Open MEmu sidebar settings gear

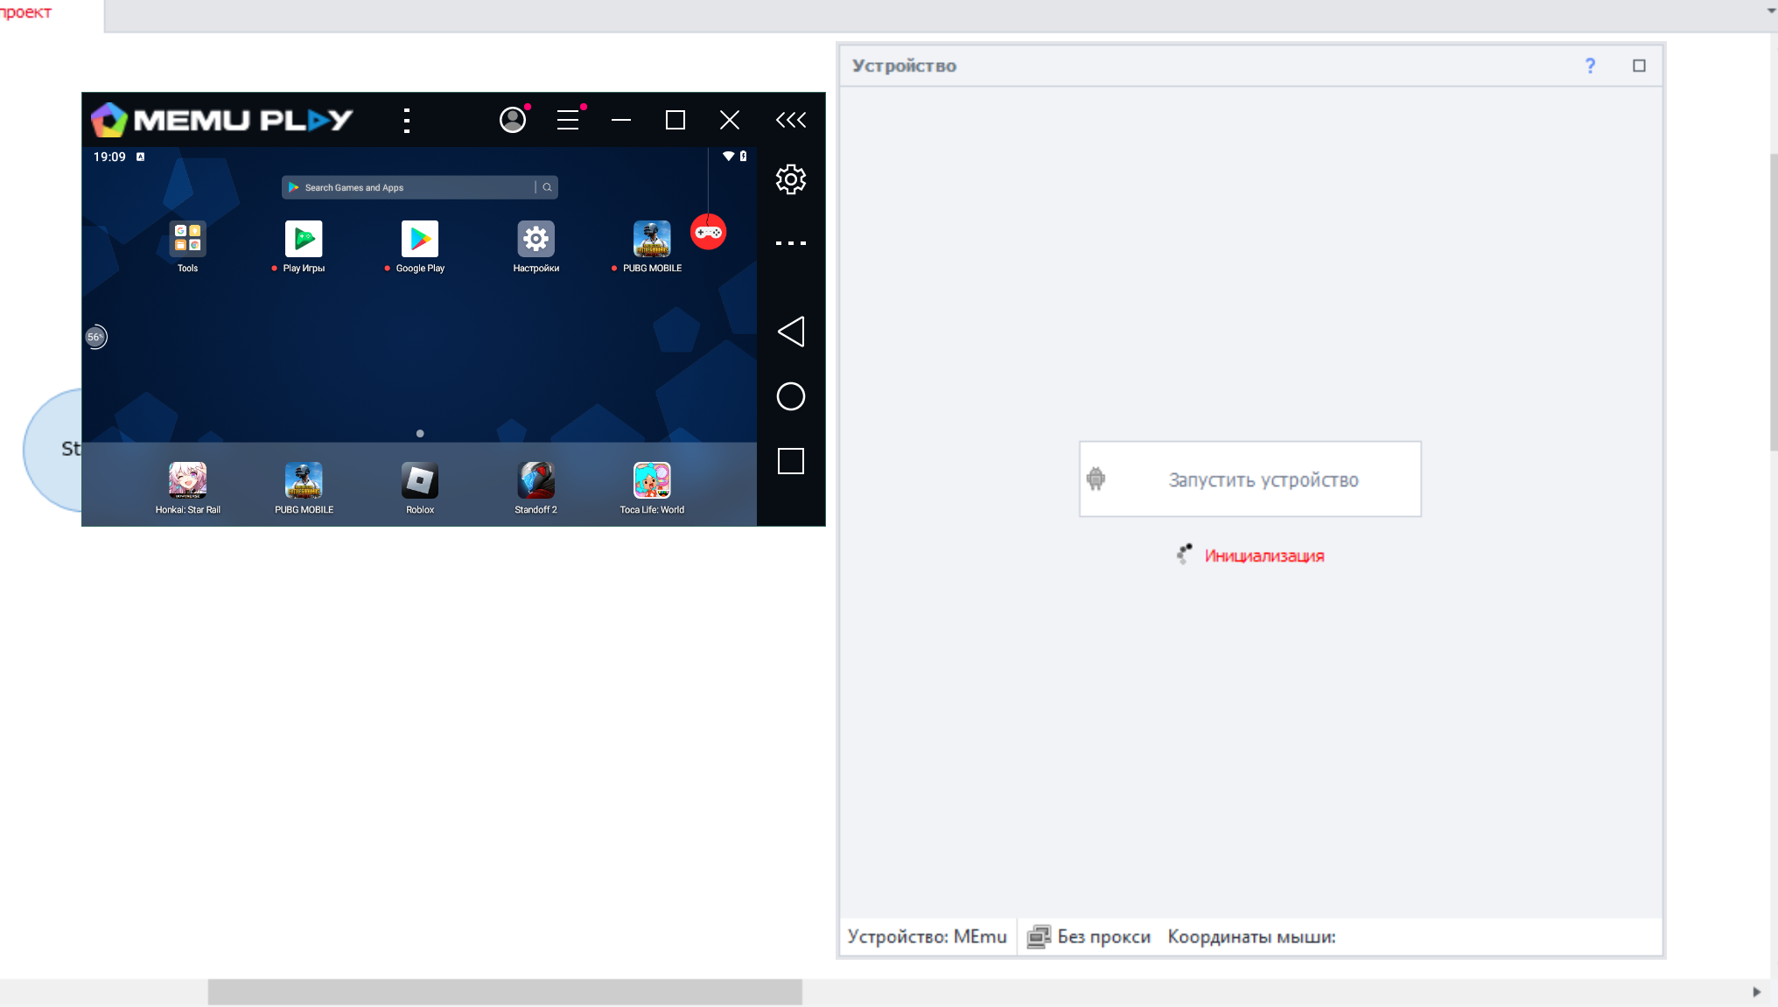click(790, 179)
